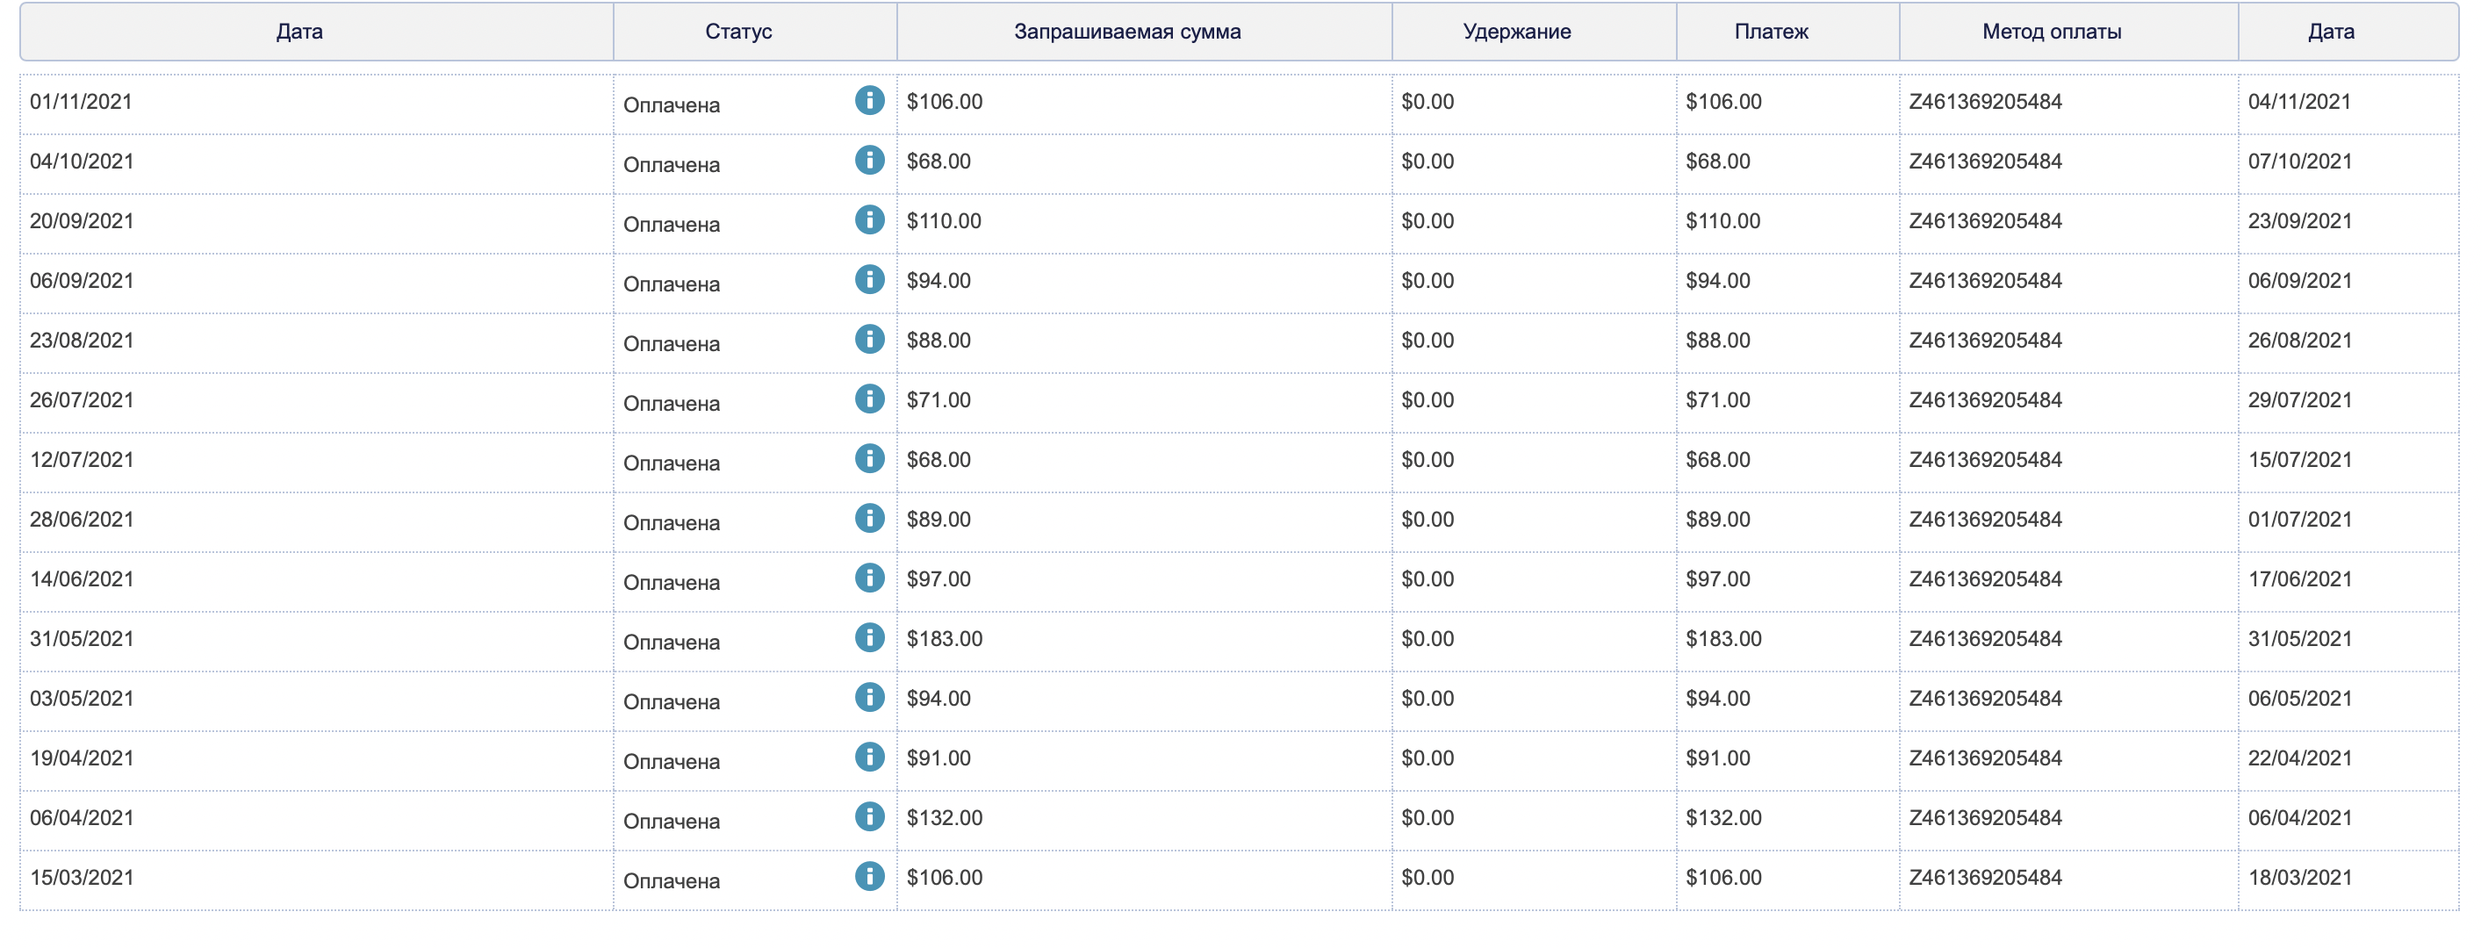Click Запрашиваемая сумма column header
2481x948 pixels.
(1127, 32)
